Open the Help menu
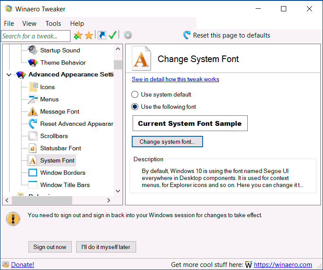This screenshot has height=270, width=323. (x=77, y=24)
